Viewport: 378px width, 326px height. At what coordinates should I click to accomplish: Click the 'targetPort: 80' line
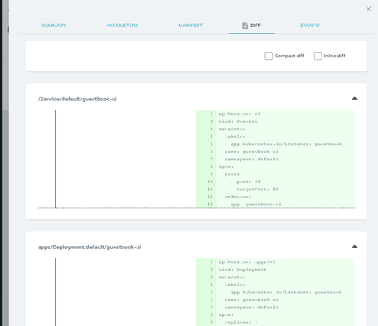257,189
